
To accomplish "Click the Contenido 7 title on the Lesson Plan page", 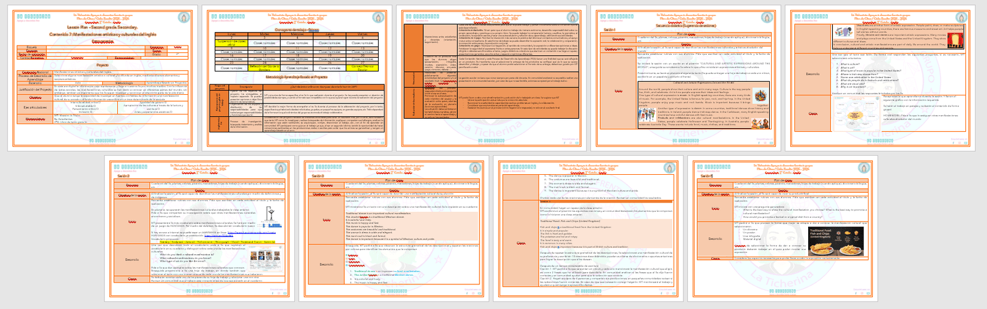I will [103, 35].
